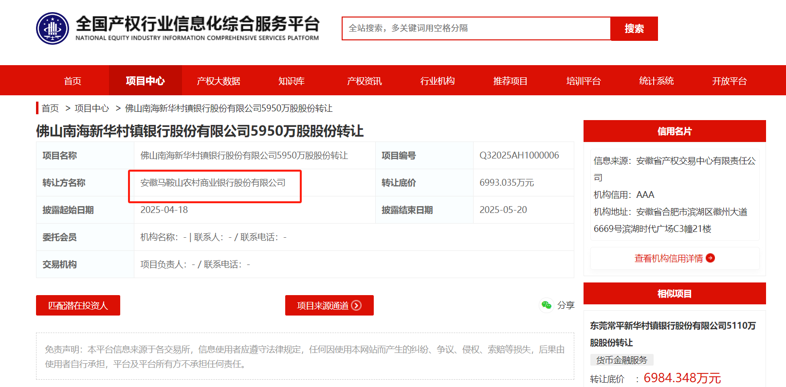Click 信息来源 安徽省产权交易中心有限责任公司 text
The width and height of the screenshot is (786, 387).
675,169
